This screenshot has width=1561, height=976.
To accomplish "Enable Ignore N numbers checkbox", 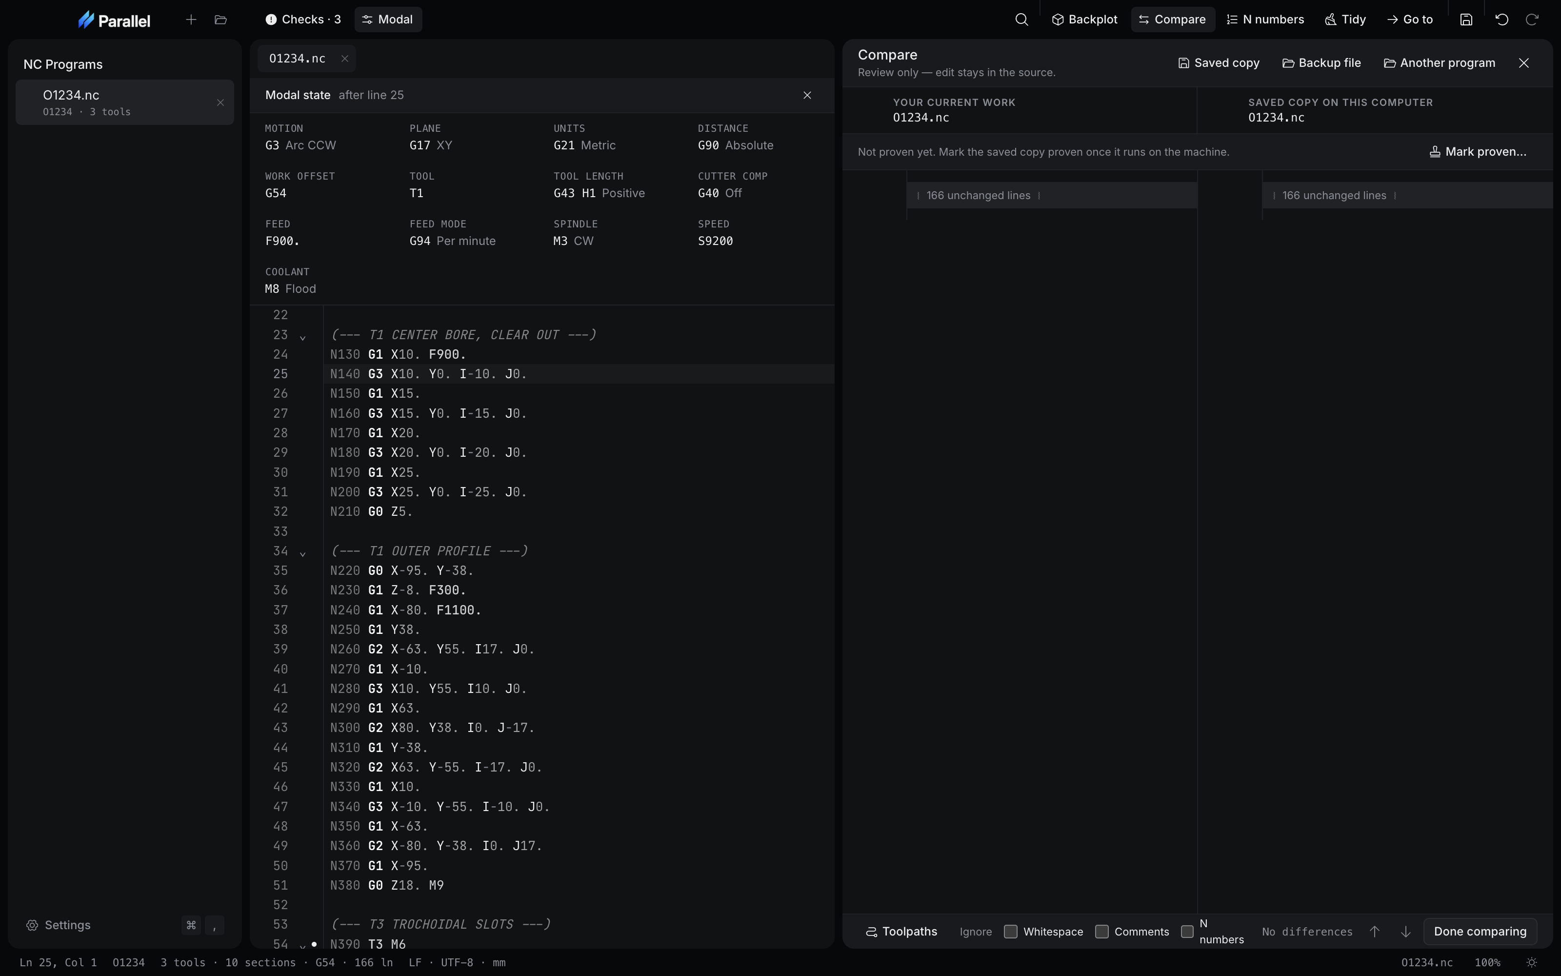I will pyautogui.click(x=1187, y=932).
